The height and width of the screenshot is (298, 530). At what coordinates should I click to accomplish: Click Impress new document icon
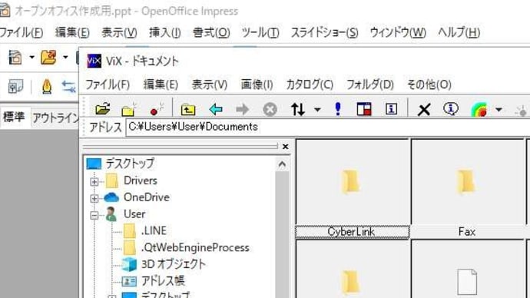15,58
